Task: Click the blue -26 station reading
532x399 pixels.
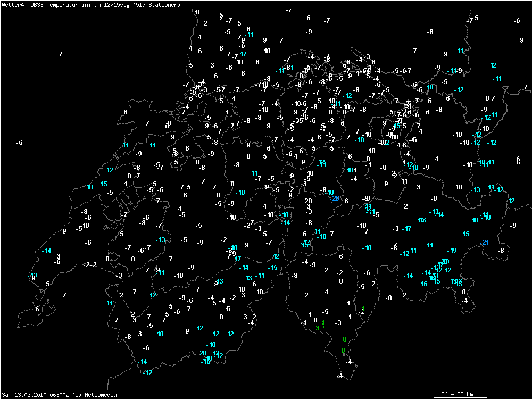Action: point(335,198)
